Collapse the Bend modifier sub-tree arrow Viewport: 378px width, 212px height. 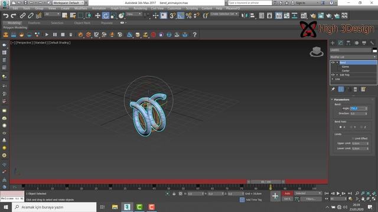(337, 62)
